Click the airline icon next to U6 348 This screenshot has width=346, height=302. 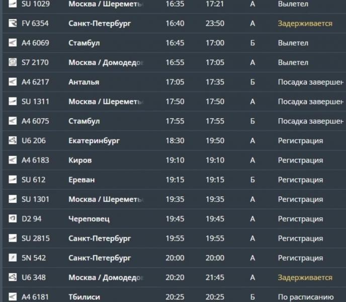click(x=13, y=277)
